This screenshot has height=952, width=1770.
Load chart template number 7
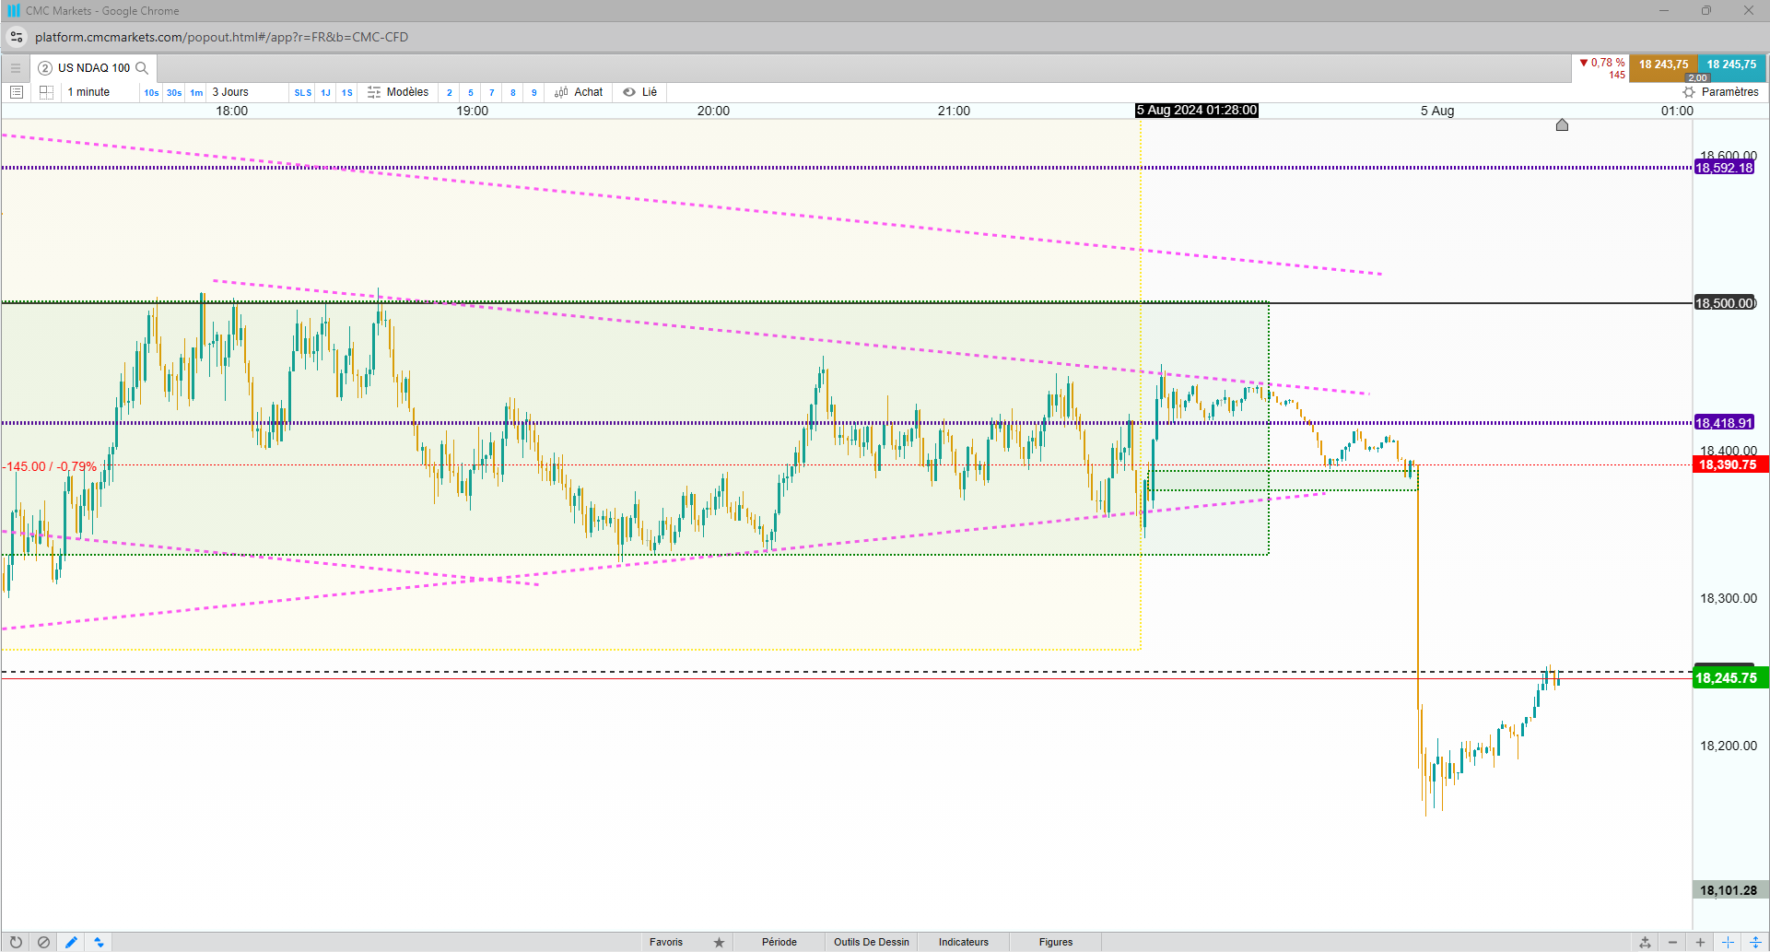[x=492, y=92]
